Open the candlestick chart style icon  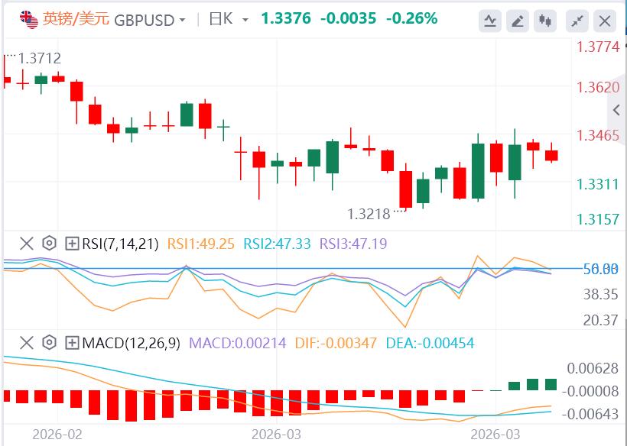[545, 20]
